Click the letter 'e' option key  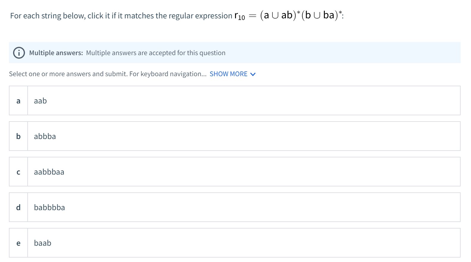18,243
